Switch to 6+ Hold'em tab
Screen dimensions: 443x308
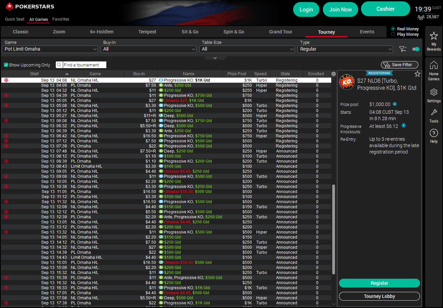(102, 32)
